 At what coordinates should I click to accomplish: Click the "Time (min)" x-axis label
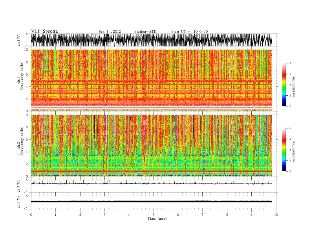(x=157, y=219)
